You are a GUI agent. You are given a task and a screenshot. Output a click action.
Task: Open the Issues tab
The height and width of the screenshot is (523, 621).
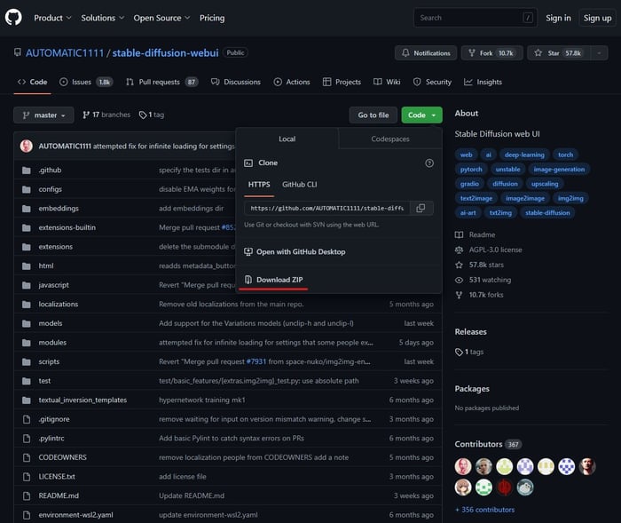86,82
